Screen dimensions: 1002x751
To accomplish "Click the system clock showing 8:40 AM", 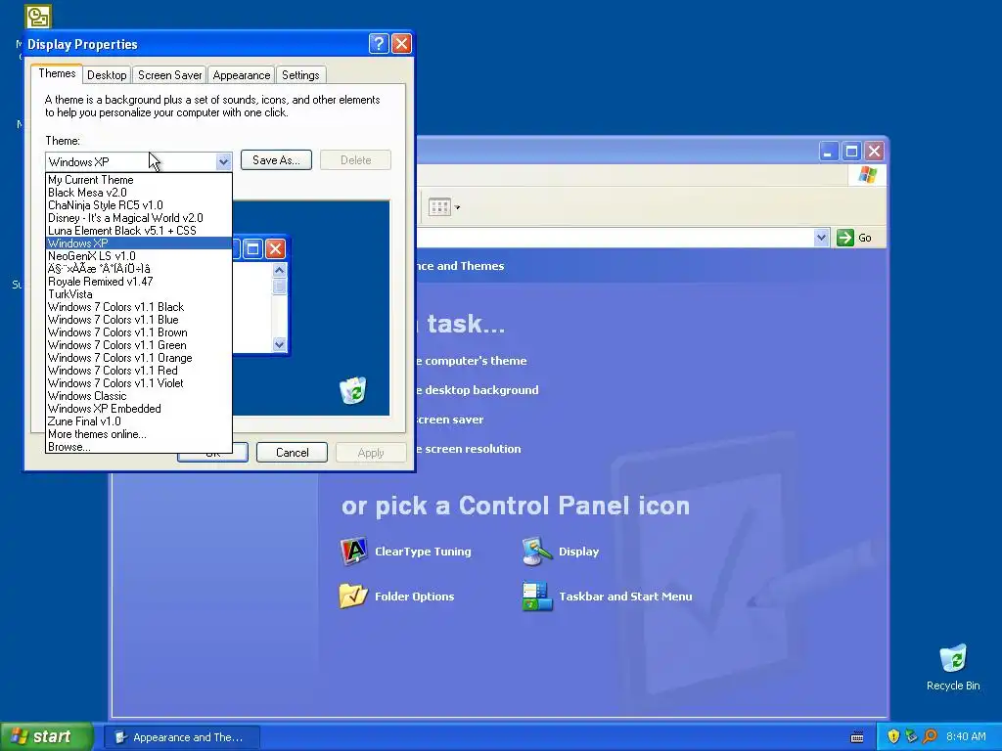I will 966,736.
